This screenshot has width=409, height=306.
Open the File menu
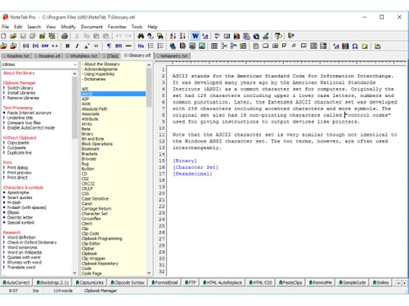(6, 27)
